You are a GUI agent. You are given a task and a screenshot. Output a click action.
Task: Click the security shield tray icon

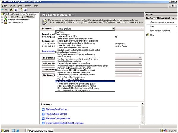[x=162, y=131]
